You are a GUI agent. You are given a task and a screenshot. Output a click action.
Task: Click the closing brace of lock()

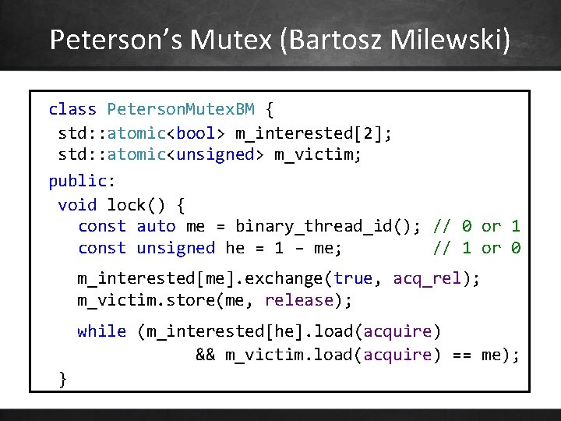point(62,380)
